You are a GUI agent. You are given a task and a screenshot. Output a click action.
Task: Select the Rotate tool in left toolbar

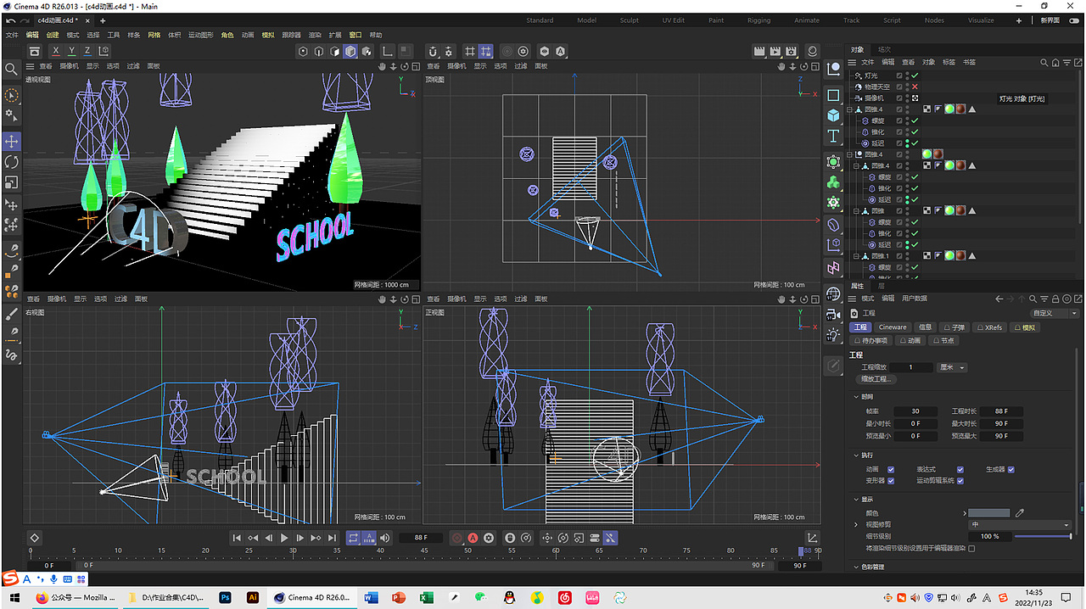12,161
